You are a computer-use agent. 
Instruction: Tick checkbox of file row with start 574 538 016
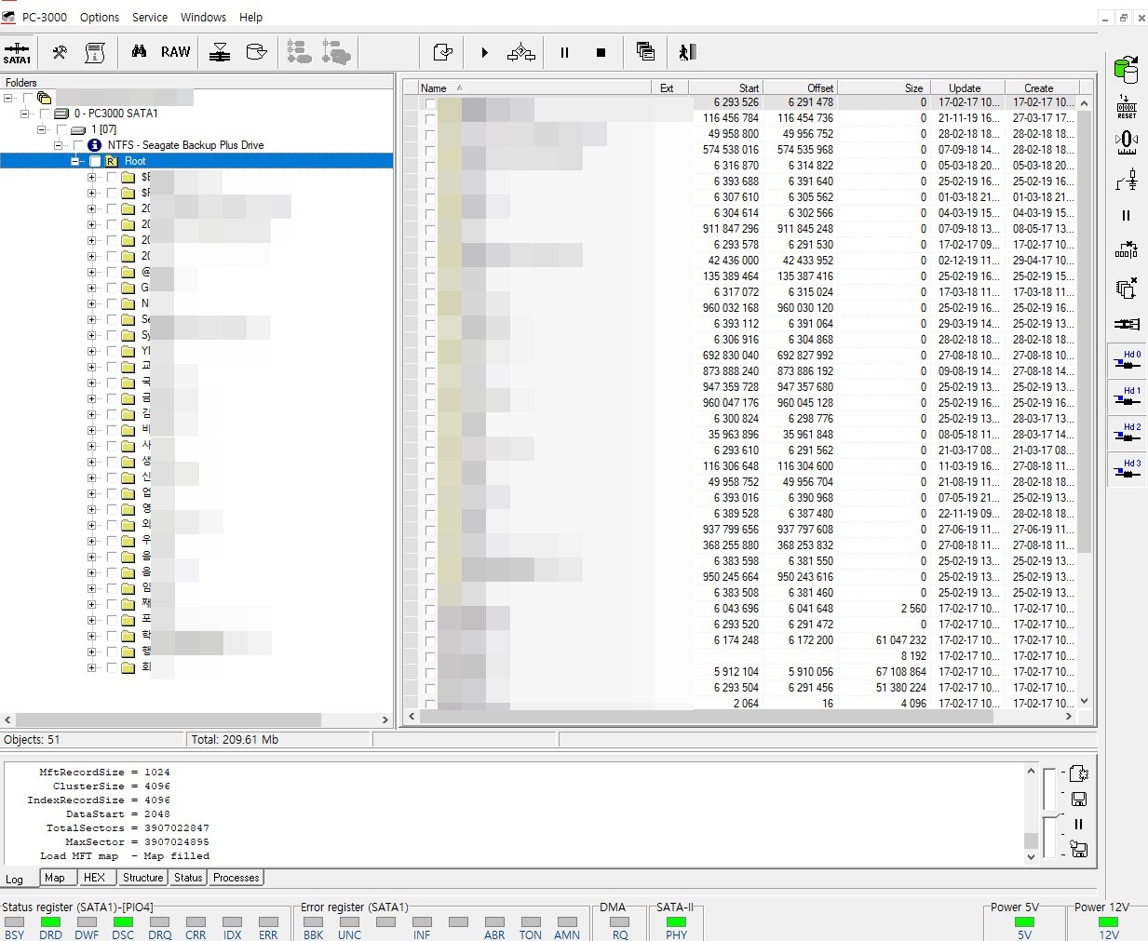click(x=430, y=150)
